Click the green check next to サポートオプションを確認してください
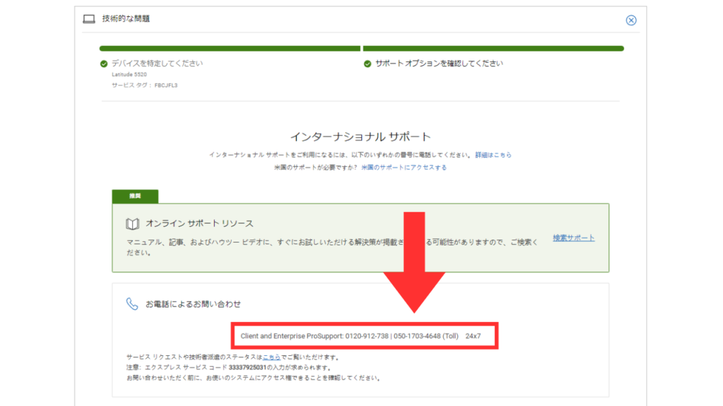 (367, 63)
